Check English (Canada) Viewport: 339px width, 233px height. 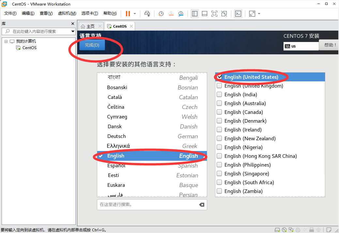point(220,112)
